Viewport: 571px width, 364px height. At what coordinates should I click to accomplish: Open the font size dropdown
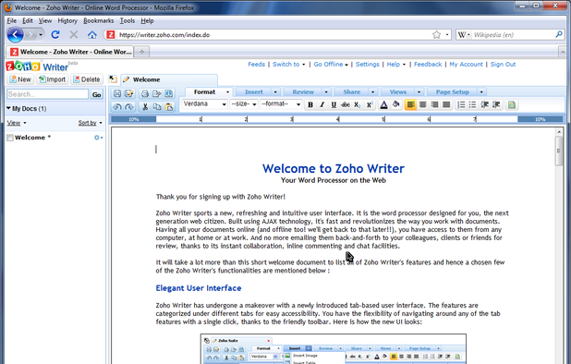[x=244, y=104]
